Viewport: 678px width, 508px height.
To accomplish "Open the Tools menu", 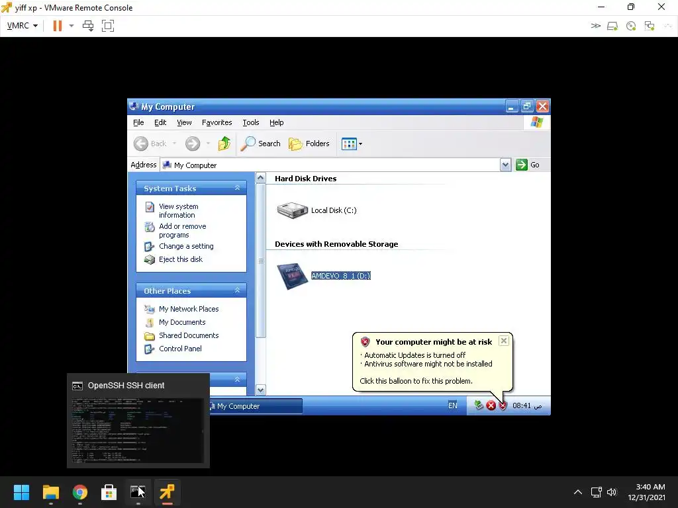I will point(251,122).
